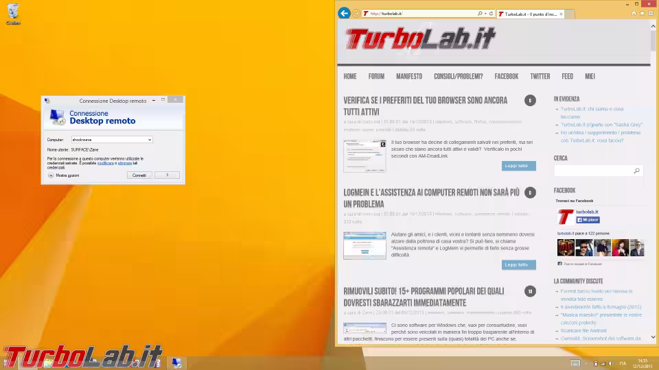Click the search magnifier in CERCA box
The width and height of the screenshot is (659, 370).
636,171
